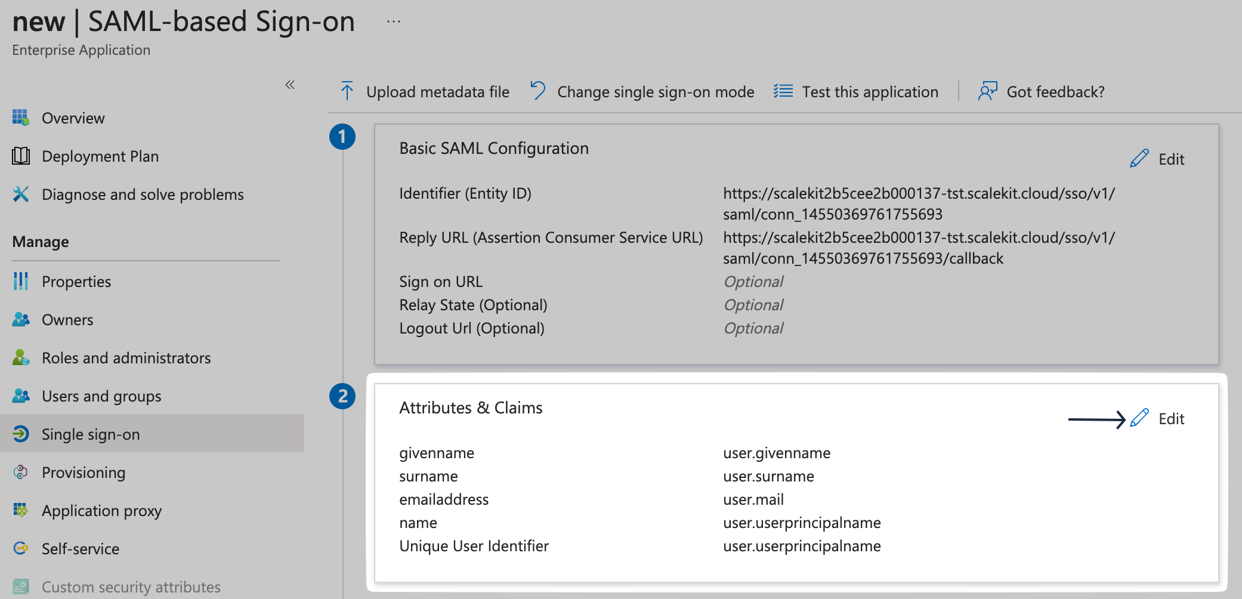Click the Roles and administrators icon
The height and width of the screenshot is (599, 1242).
tap(21, 358)
